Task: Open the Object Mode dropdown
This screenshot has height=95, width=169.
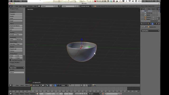Action: (x=36, y=85)
